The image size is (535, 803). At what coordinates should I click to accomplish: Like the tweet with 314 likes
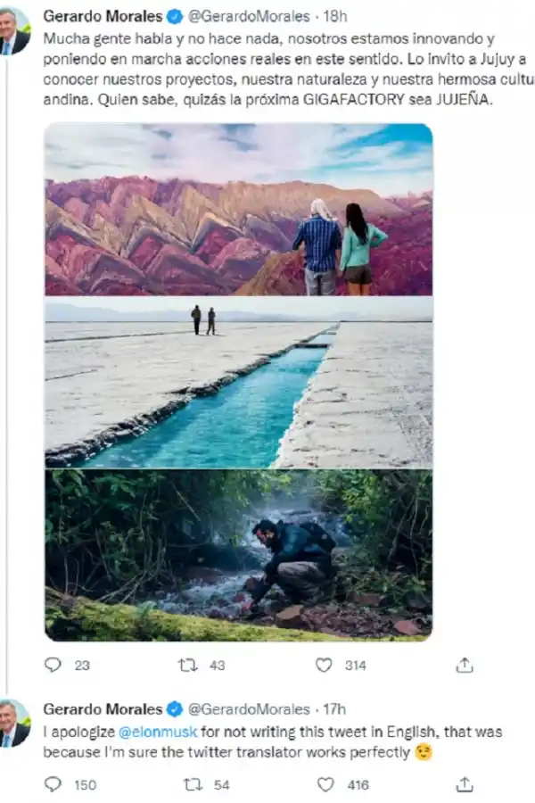pos(326,665)
